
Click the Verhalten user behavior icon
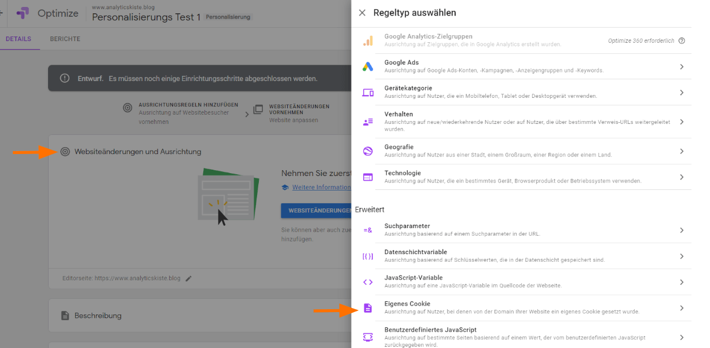click(368, 122)
